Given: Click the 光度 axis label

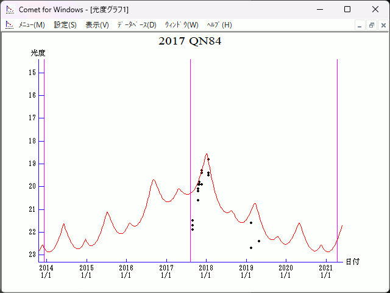Looking at the screenshot, I should click(x=38, y=53).
